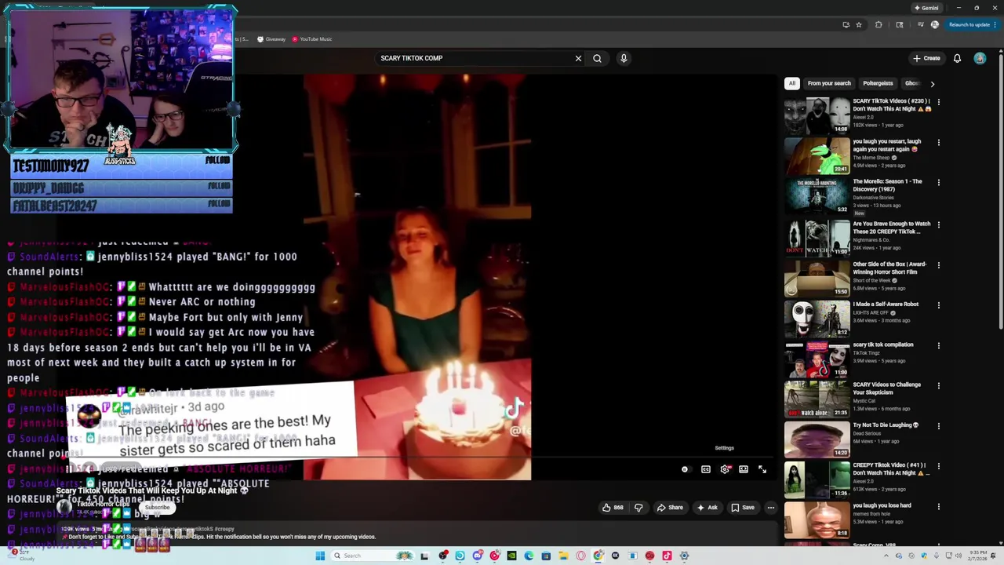Viewport: 1004px width, 565px height.
Task: Clear the YouTube search box text
Action: coord(578,58)
